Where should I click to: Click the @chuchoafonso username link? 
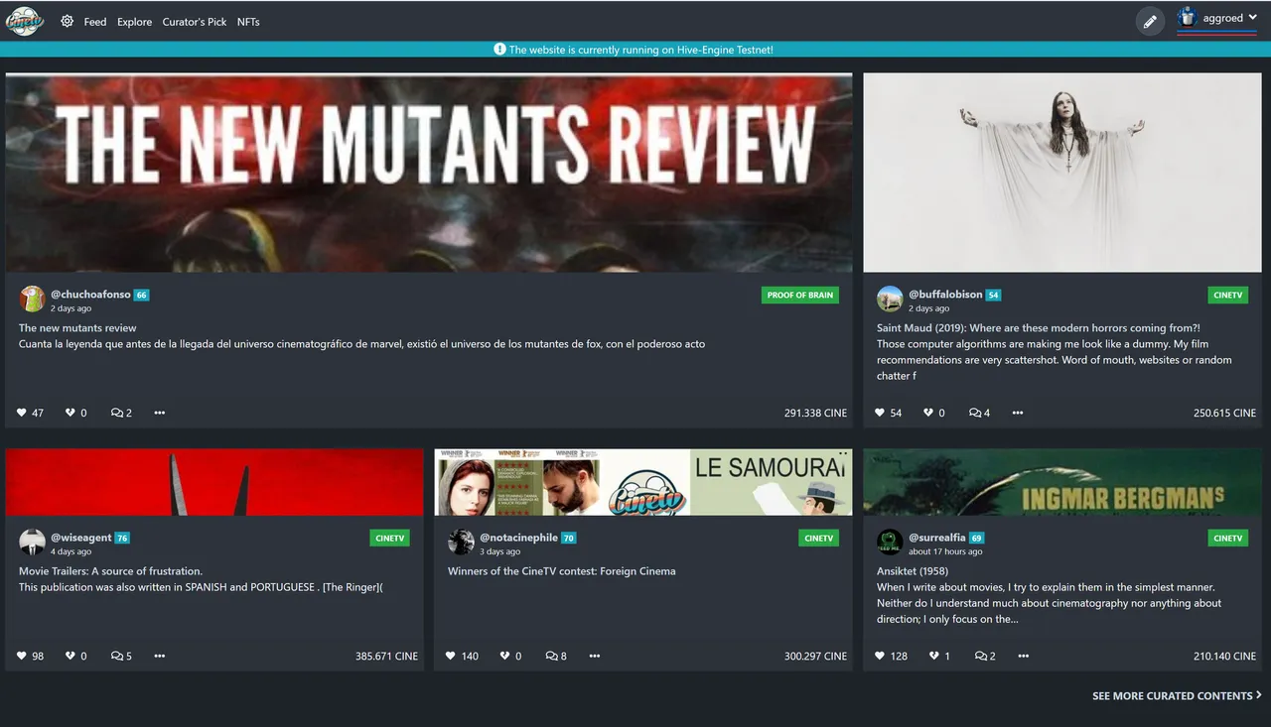click(x=90, y=295)
